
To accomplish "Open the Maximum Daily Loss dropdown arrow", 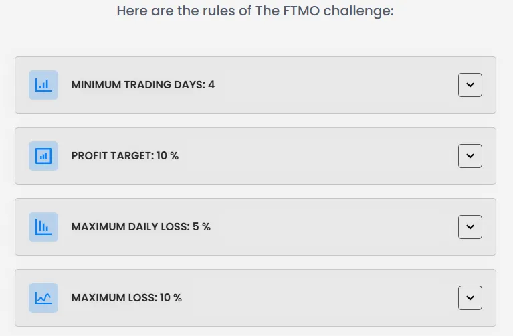I will (470, 227).
